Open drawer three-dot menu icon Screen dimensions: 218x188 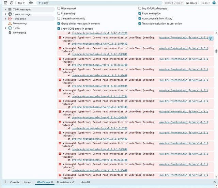point(5,182)
